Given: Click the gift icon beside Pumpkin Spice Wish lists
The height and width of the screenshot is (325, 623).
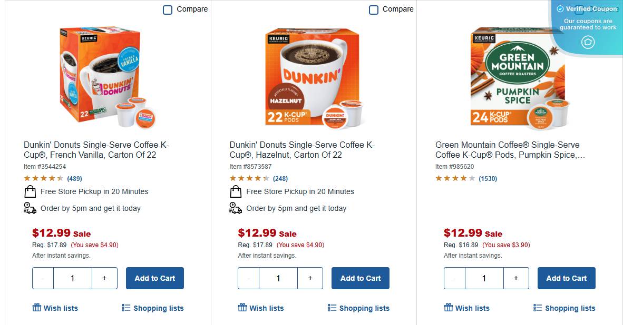Looking at the screenshot, I should pyautogui.click(x=447, y=308).
